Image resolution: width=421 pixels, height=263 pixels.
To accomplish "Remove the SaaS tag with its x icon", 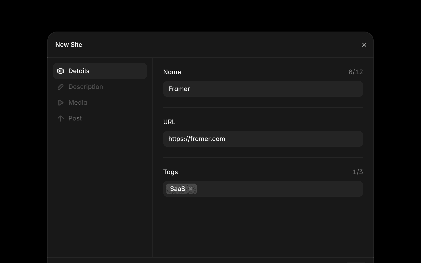I will coord(191,189).
